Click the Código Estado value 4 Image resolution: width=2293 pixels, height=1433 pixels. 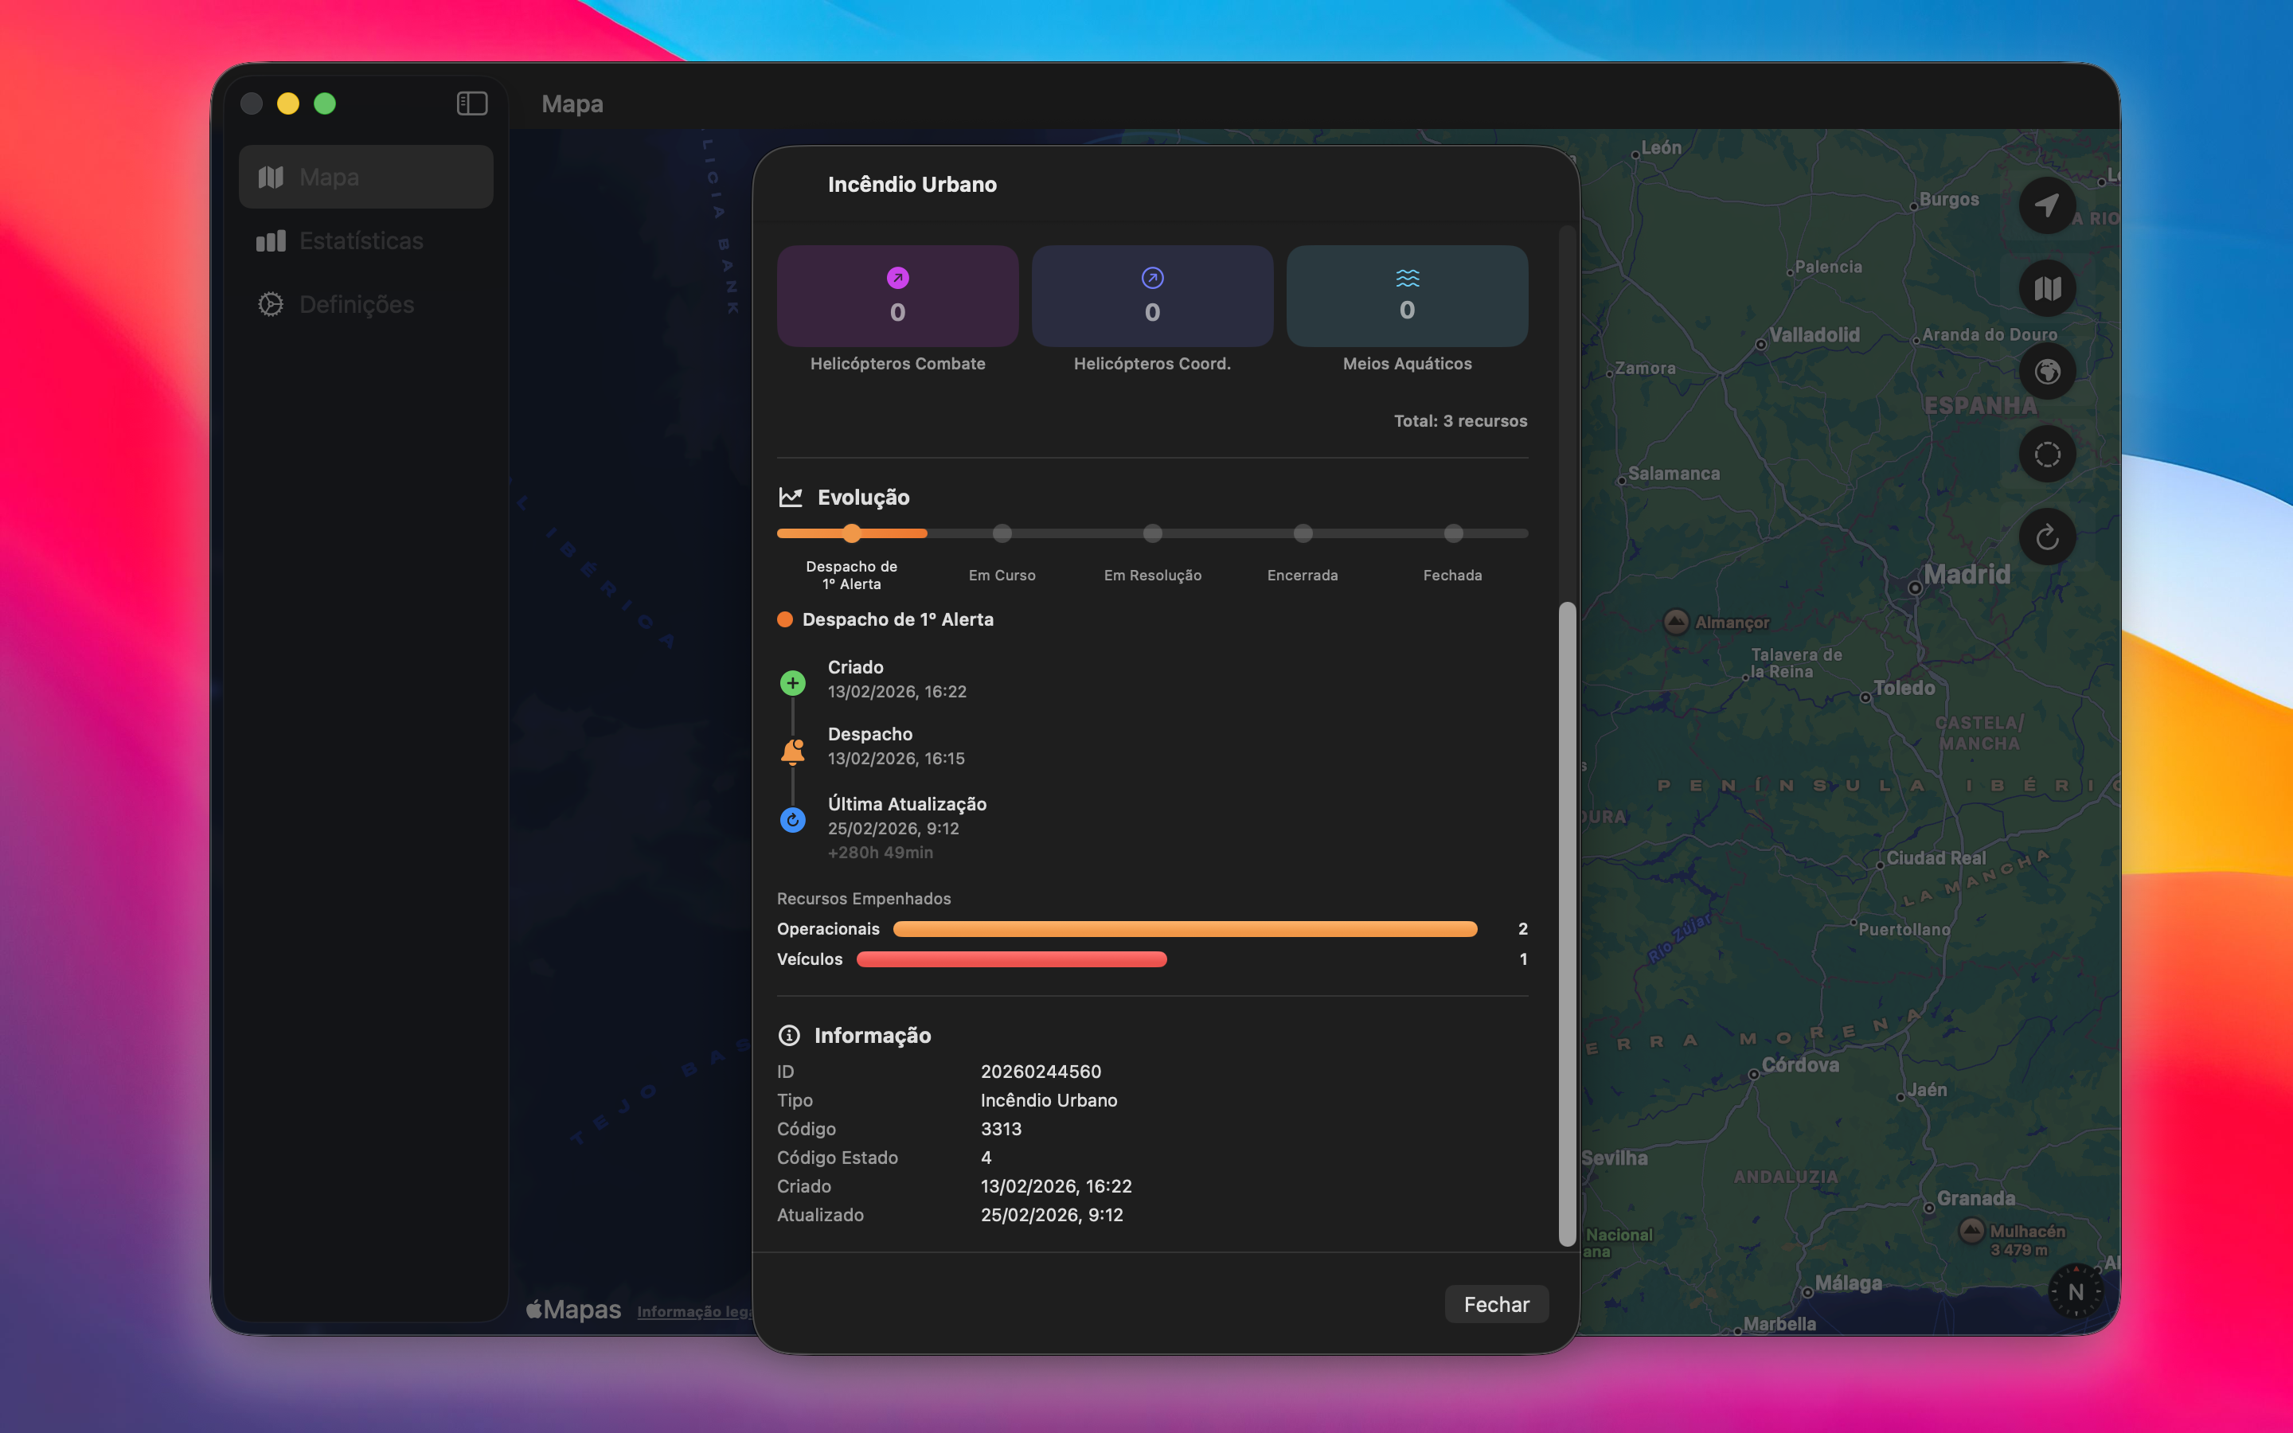click(986, 1158)
